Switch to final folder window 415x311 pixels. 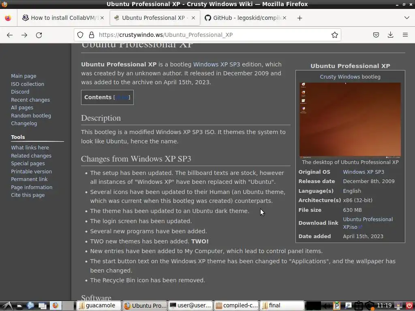(x=282, y=306)
